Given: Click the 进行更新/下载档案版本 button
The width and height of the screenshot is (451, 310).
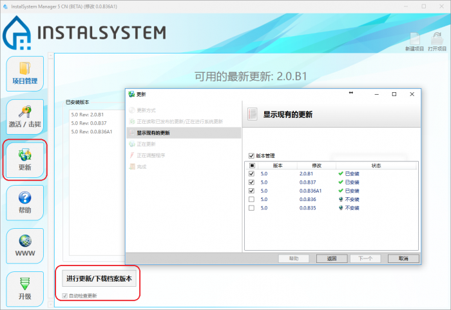Looking at the screenshot, I should (99, 279).
